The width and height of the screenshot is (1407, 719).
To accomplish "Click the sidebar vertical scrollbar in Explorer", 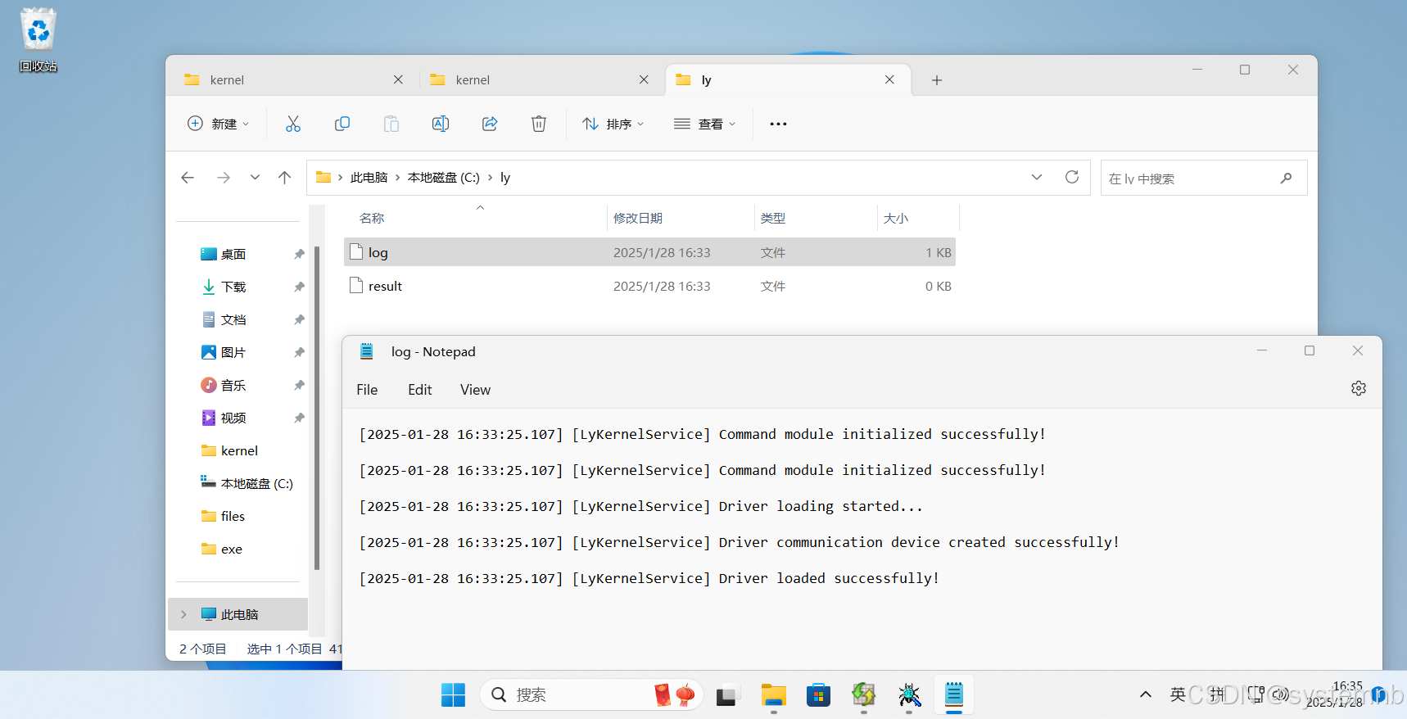I will (x=317, y=408).
